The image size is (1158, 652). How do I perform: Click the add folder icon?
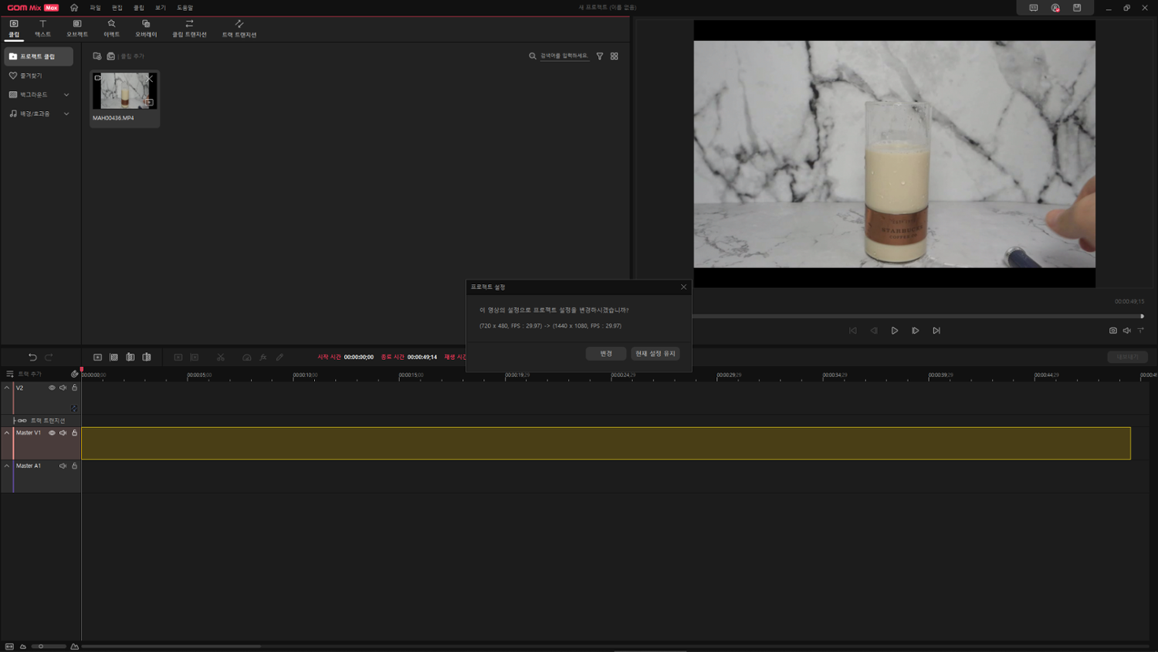coord(97,56)
